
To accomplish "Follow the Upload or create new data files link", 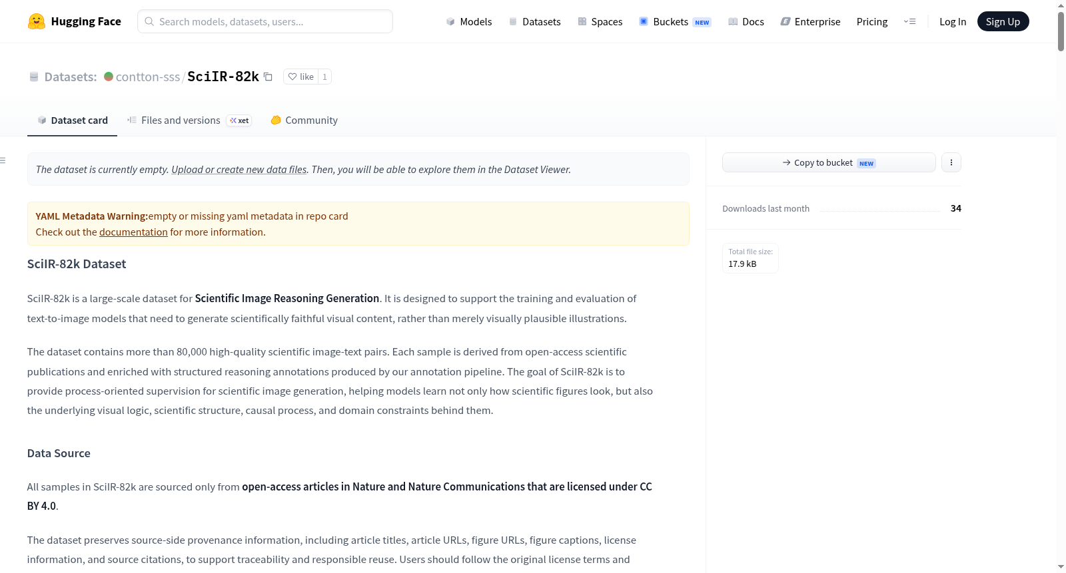I will [239, 169].
